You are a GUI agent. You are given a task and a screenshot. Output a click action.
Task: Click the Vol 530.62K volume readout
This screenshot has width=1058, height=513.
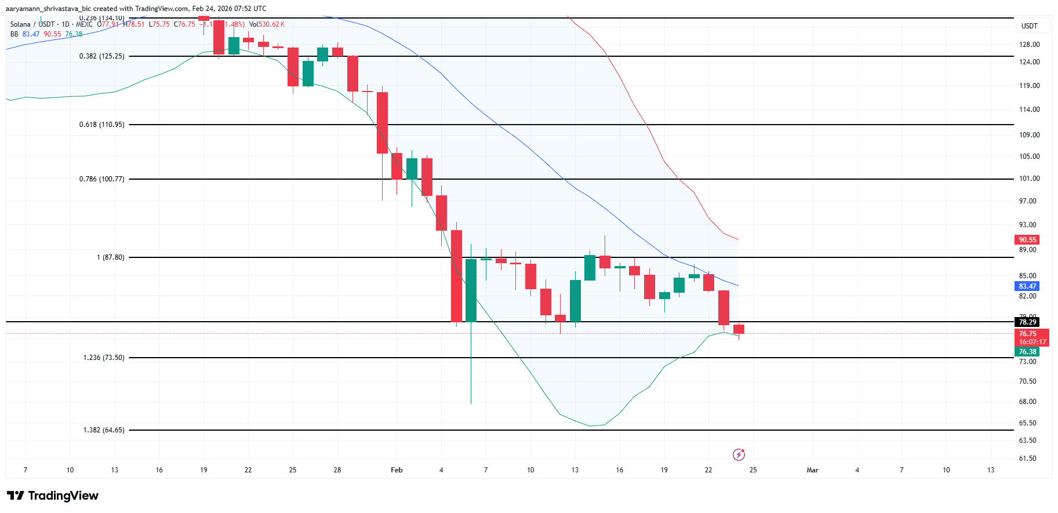[x=267, y=24]
